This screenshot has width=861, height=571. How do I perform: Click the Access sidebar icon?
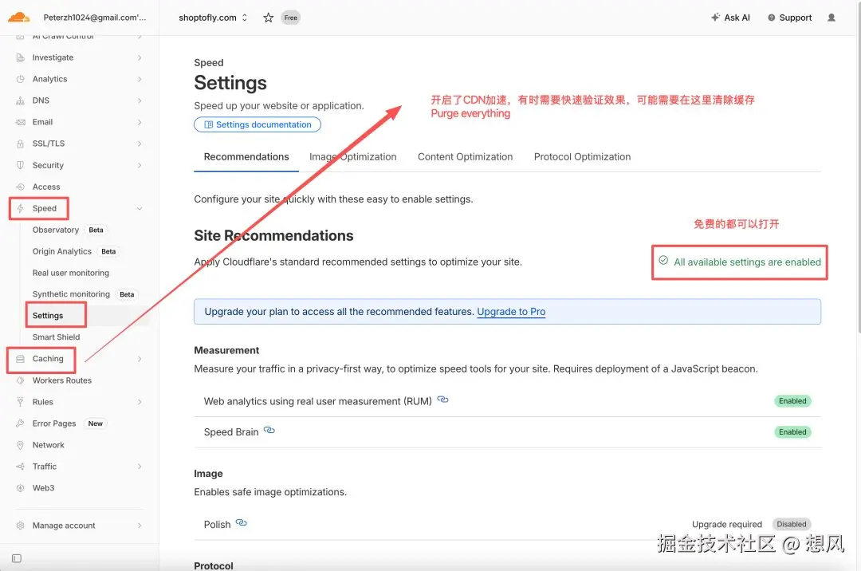click(20, 187)
